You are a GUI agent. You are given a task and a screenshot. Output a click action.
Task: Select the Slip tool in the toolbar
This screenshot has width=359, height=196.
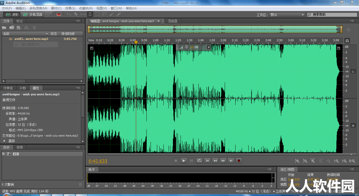[83, 14]
